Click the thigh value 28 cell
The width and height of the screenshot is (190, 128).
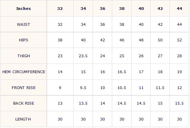pyautogui.click(x=179, y=56)
